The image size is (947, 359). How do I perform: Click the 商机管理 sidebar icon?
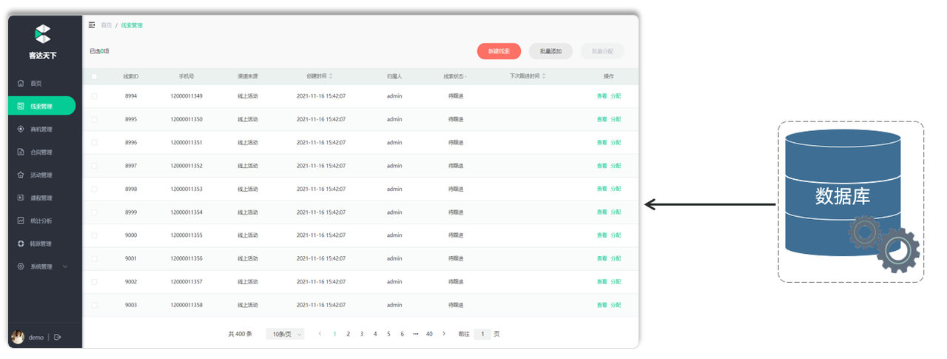pos(21,130)
